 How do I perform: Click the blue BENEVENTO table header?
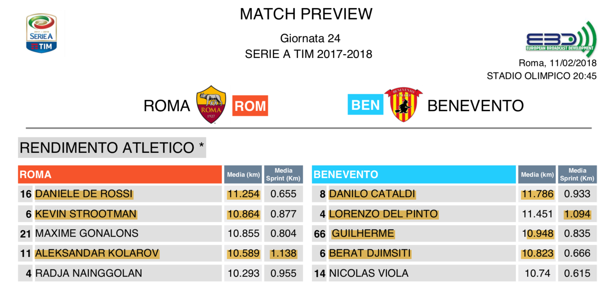tap(414, 174)
